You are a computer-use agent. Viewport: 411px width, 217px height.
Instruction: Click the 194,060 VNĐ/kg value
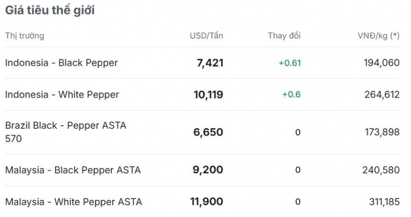click(x=382, y=63)
